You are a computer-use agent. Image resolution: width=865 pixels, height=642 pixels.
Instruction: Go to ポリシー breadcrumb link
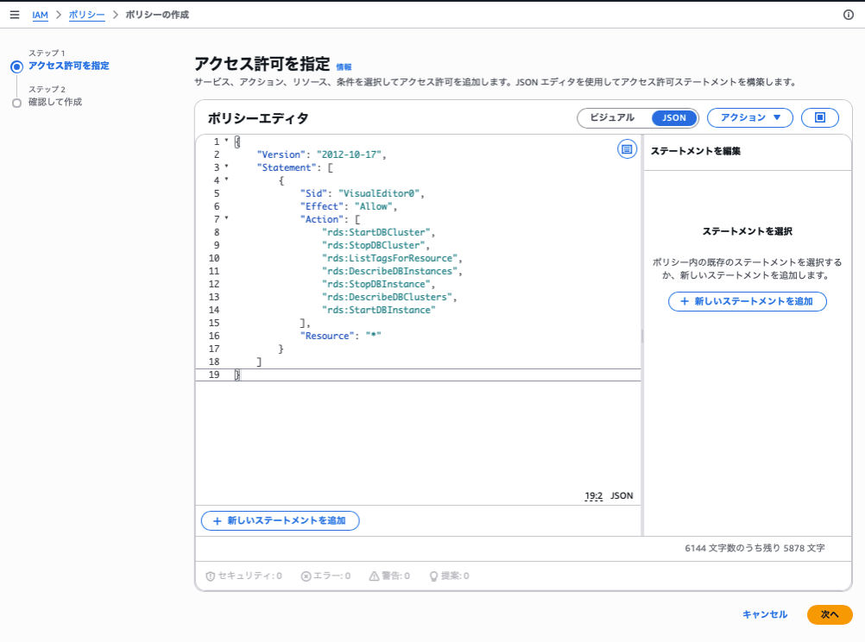86,15
